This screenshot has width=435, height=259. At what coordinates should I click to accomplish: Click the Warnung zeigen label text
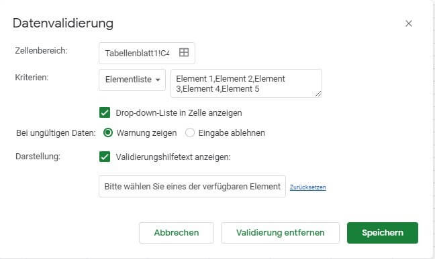click(146, 133)
